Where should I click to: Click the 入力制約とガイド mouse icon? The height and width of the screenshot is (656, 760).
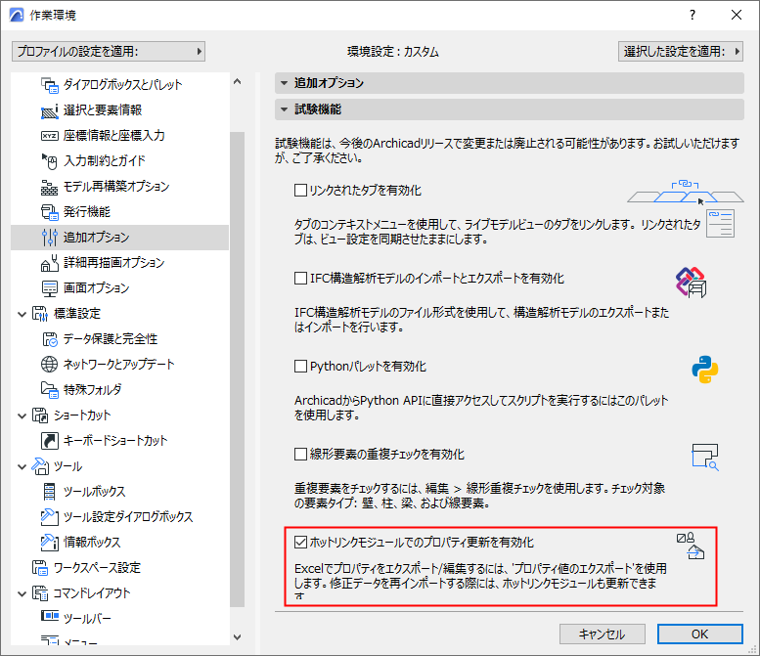point(50,161)
